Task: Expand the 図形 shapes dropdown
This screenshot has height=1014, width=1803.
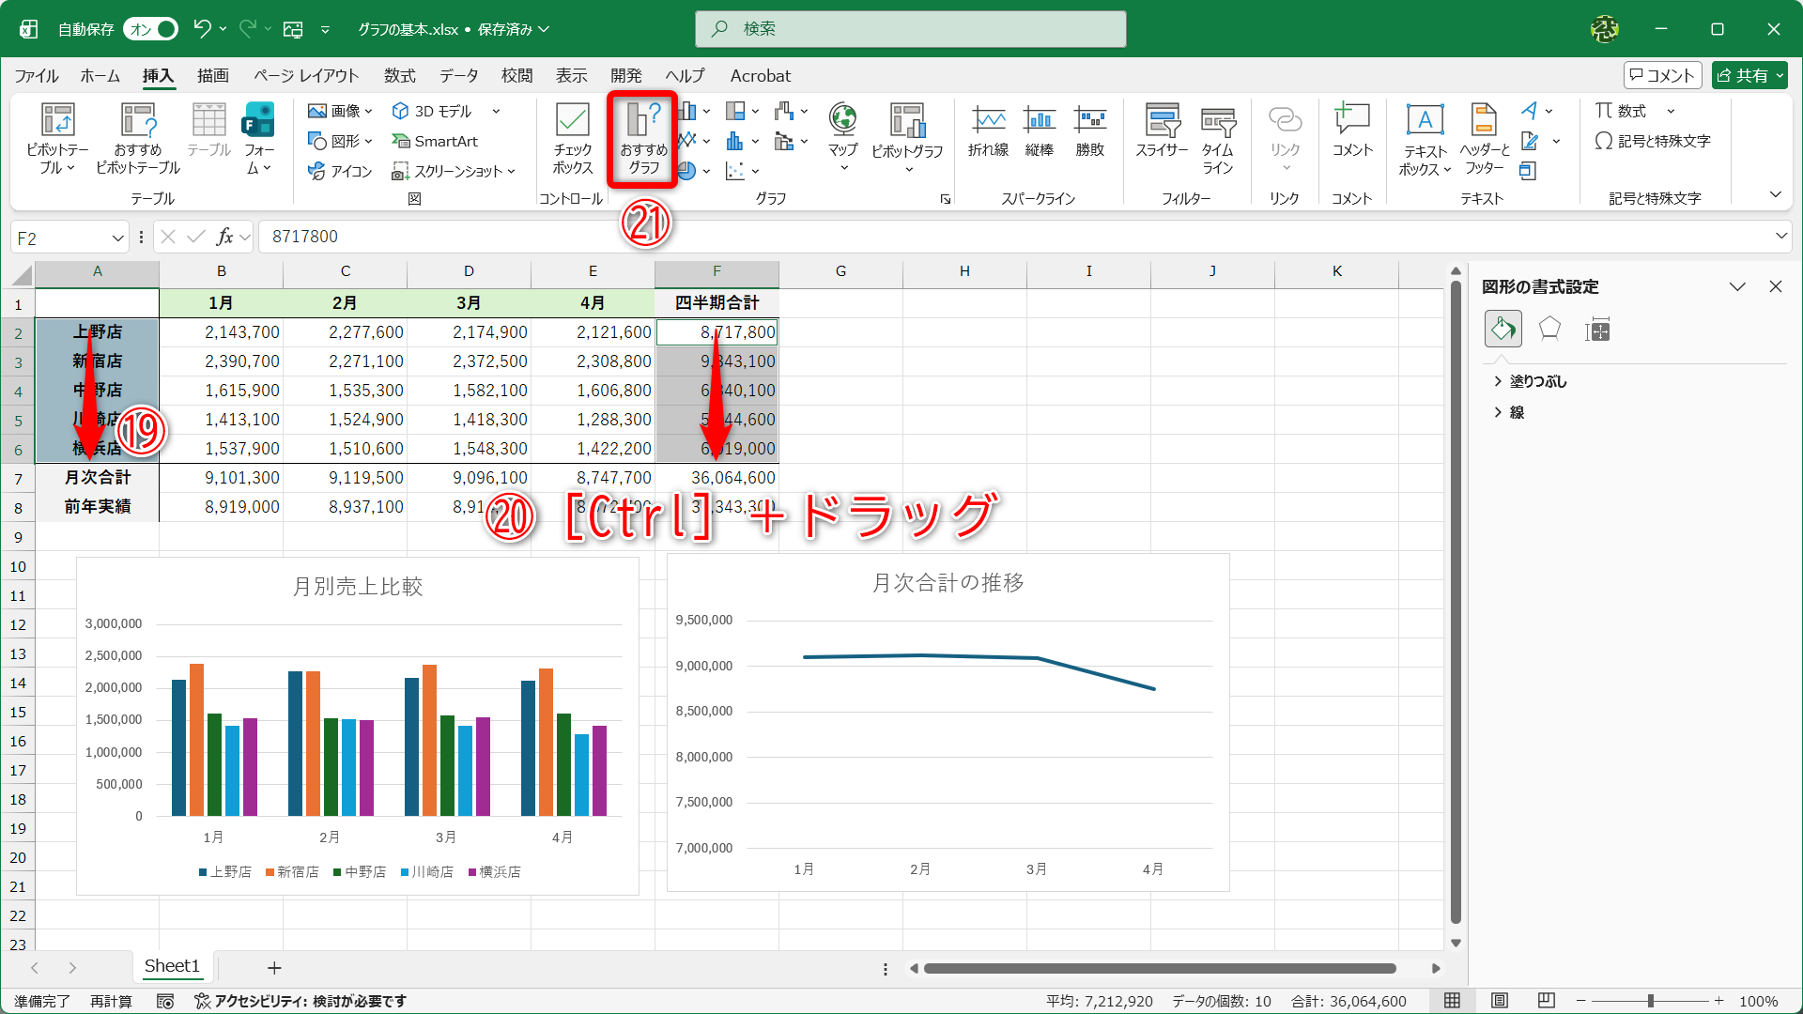Action: pos(370,141)
